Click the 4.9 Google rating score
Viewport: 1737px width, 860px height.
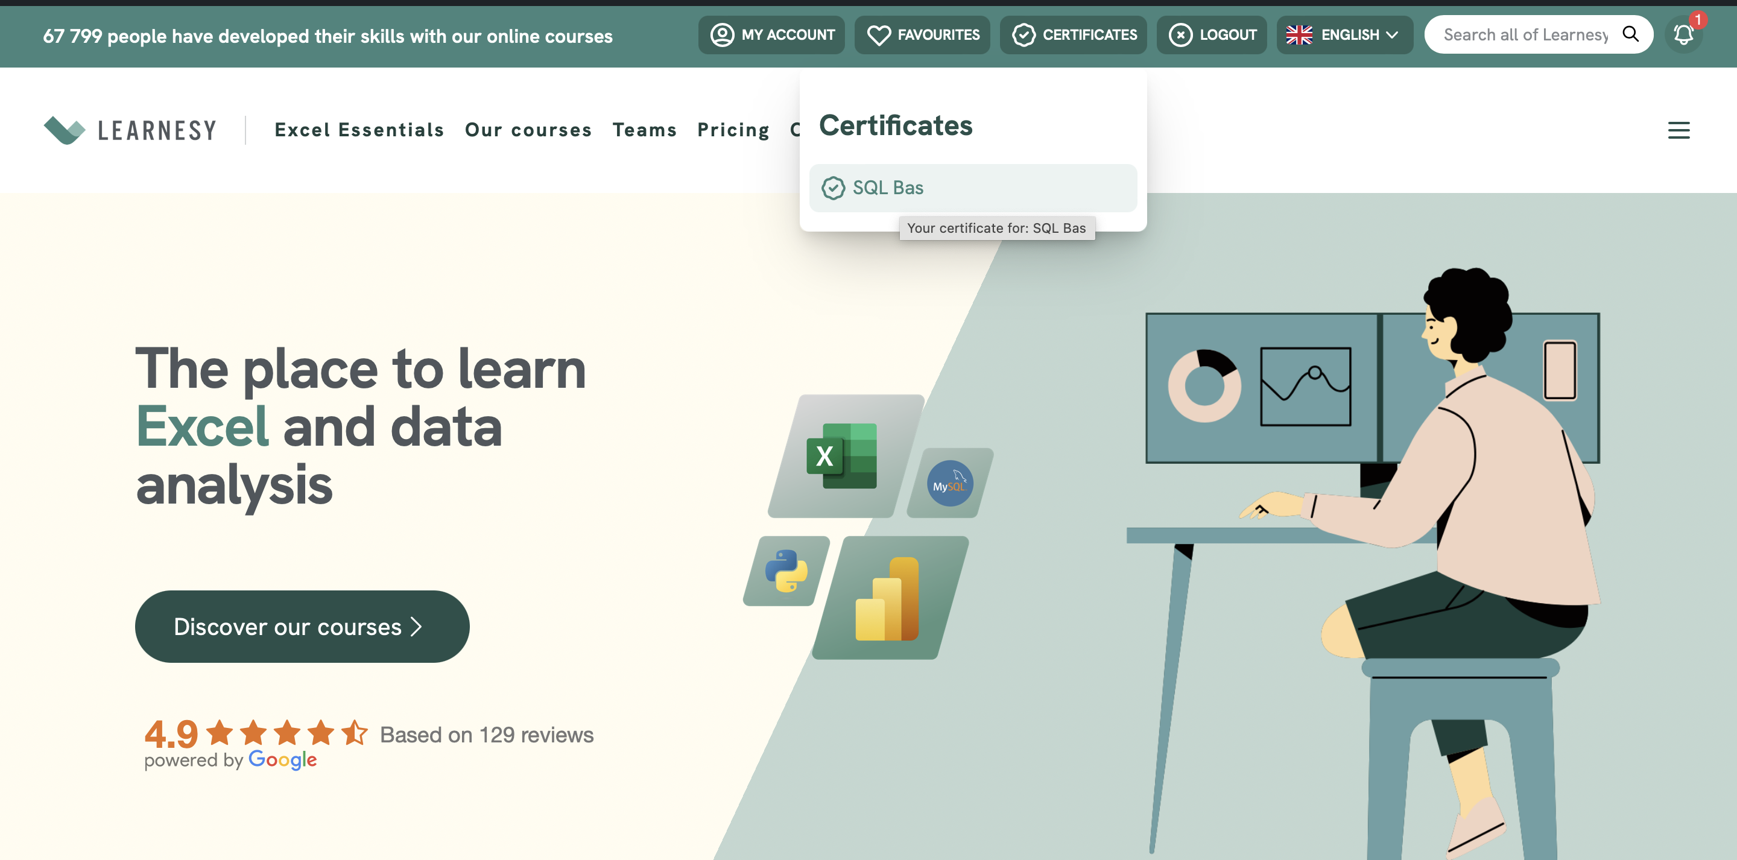point(171,733)
